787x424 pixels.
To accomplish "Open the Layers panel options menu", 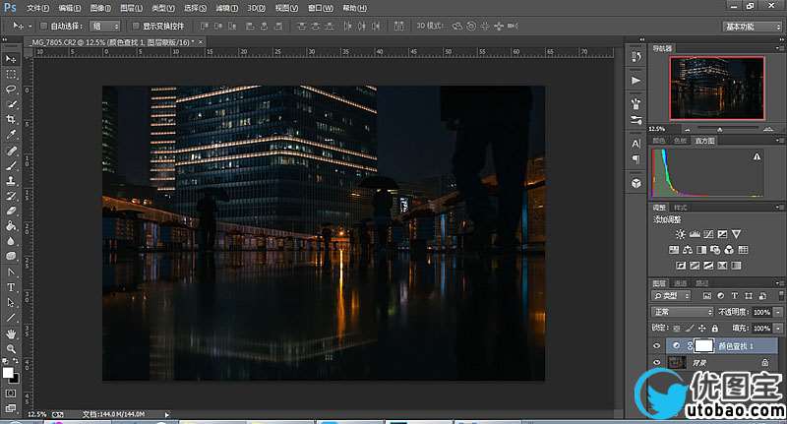I will click(779, 283).
